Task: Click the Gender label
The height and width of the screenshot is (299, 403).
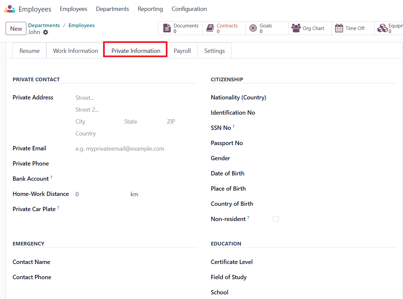Action: tap(220, 158)
